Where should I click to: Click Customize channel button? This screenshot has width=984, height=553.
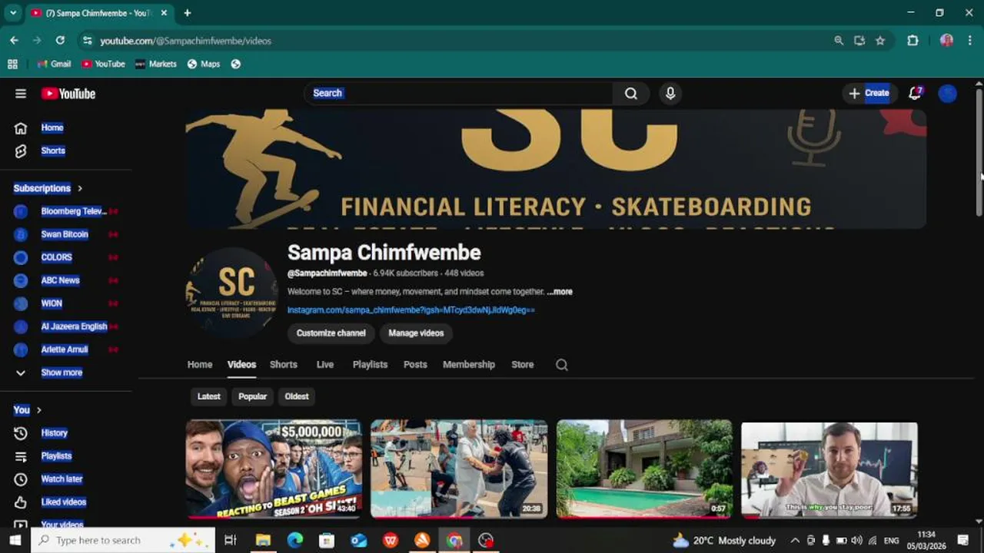(x=331, y=333)
